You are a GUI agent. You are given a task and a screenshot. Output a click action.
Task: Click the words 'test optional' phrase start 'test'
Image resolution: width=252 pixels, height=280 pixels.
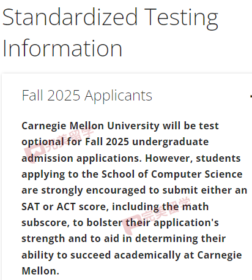[209, 126]
